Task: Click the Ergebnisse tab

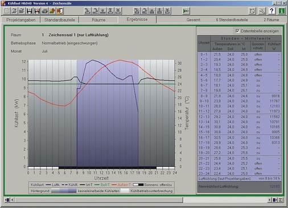Action: tap(137, 19)
